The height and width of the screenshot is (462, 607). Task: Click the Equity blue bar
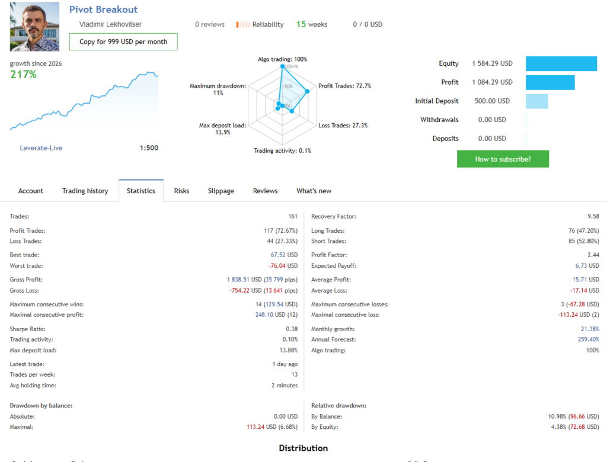pos(561,63)
